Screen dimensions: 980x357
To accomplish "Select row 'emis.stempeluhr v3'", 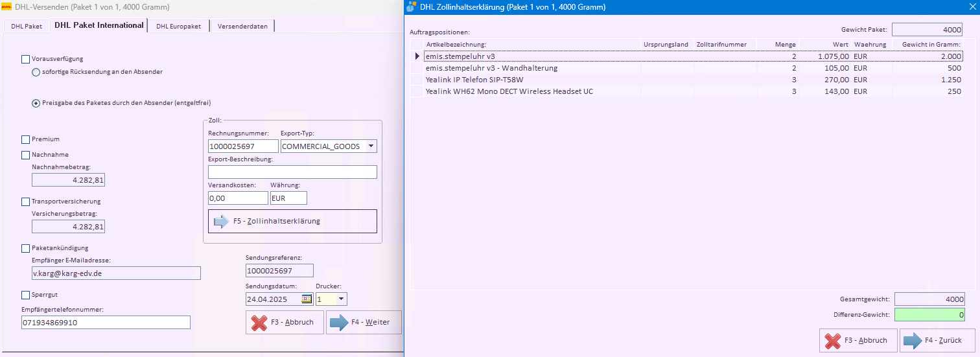I will (x=688, y=56).
